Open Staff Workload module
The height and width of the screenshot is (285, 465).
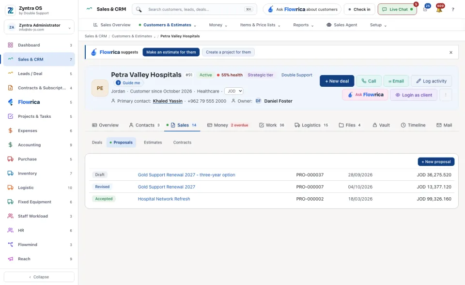(39, 216)
